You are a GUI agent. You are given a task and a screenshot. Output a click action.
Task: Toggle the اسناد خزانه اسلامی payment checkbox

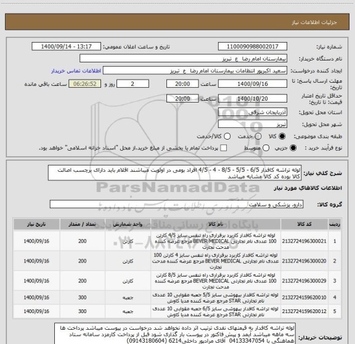[x=224, y=148]
